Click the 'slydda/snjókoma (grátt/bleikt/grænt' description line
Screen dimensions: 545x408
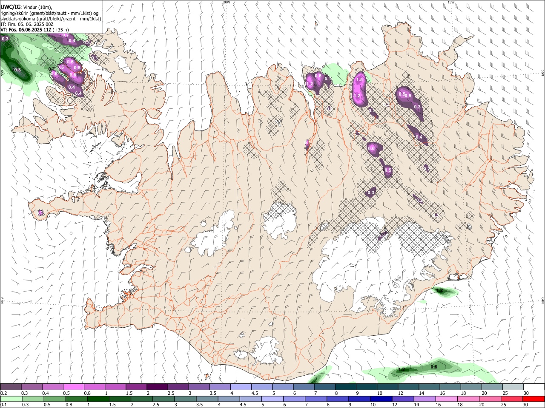click(51, 19)
